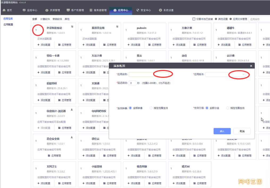Click 应用管理 on 昆仑安全锁 card
Image resolution: width=270 pixels, height=188 pixels.
coord(54,156)
